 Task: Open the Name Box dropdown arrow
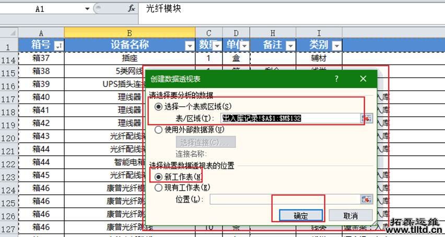87,9
